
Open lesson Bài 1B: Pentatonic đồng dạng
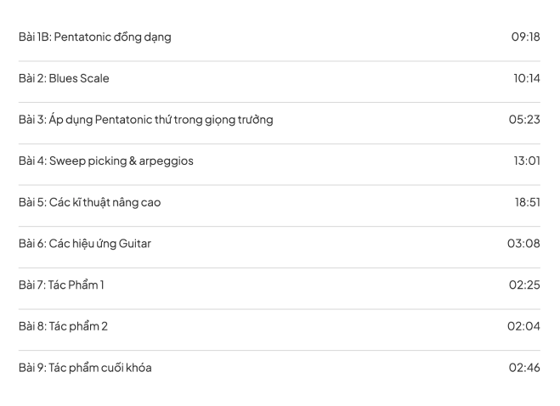95,37
